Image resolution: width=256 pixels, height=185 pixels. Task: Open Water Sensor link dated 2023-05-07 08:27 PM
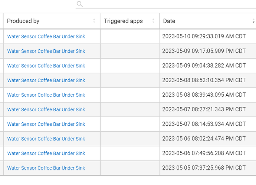click(x=46, y=110)
